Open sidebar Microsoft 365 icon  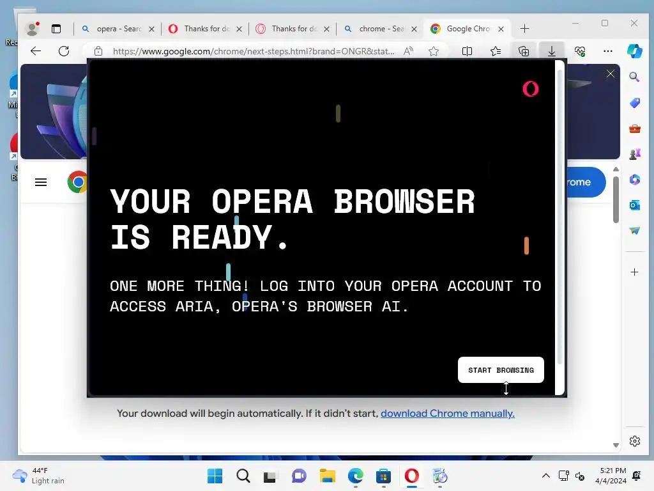(634, 180)
